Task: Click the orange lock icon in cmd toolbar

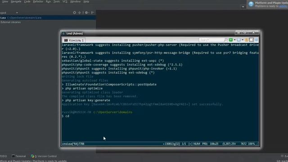Action: click(247, 40)
